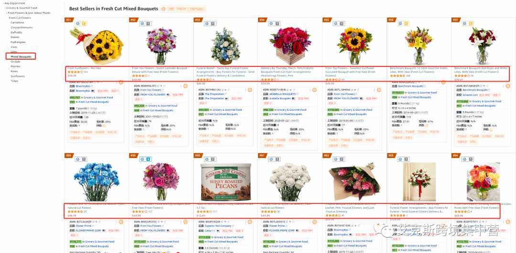This screenshot has height=253, width=516.
Task: Open the sunflower bouquet product image
Action: click(x=97, y=46)
